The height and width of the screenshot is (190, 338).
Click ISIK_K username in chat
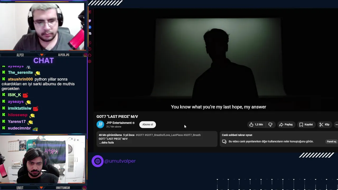14,95
